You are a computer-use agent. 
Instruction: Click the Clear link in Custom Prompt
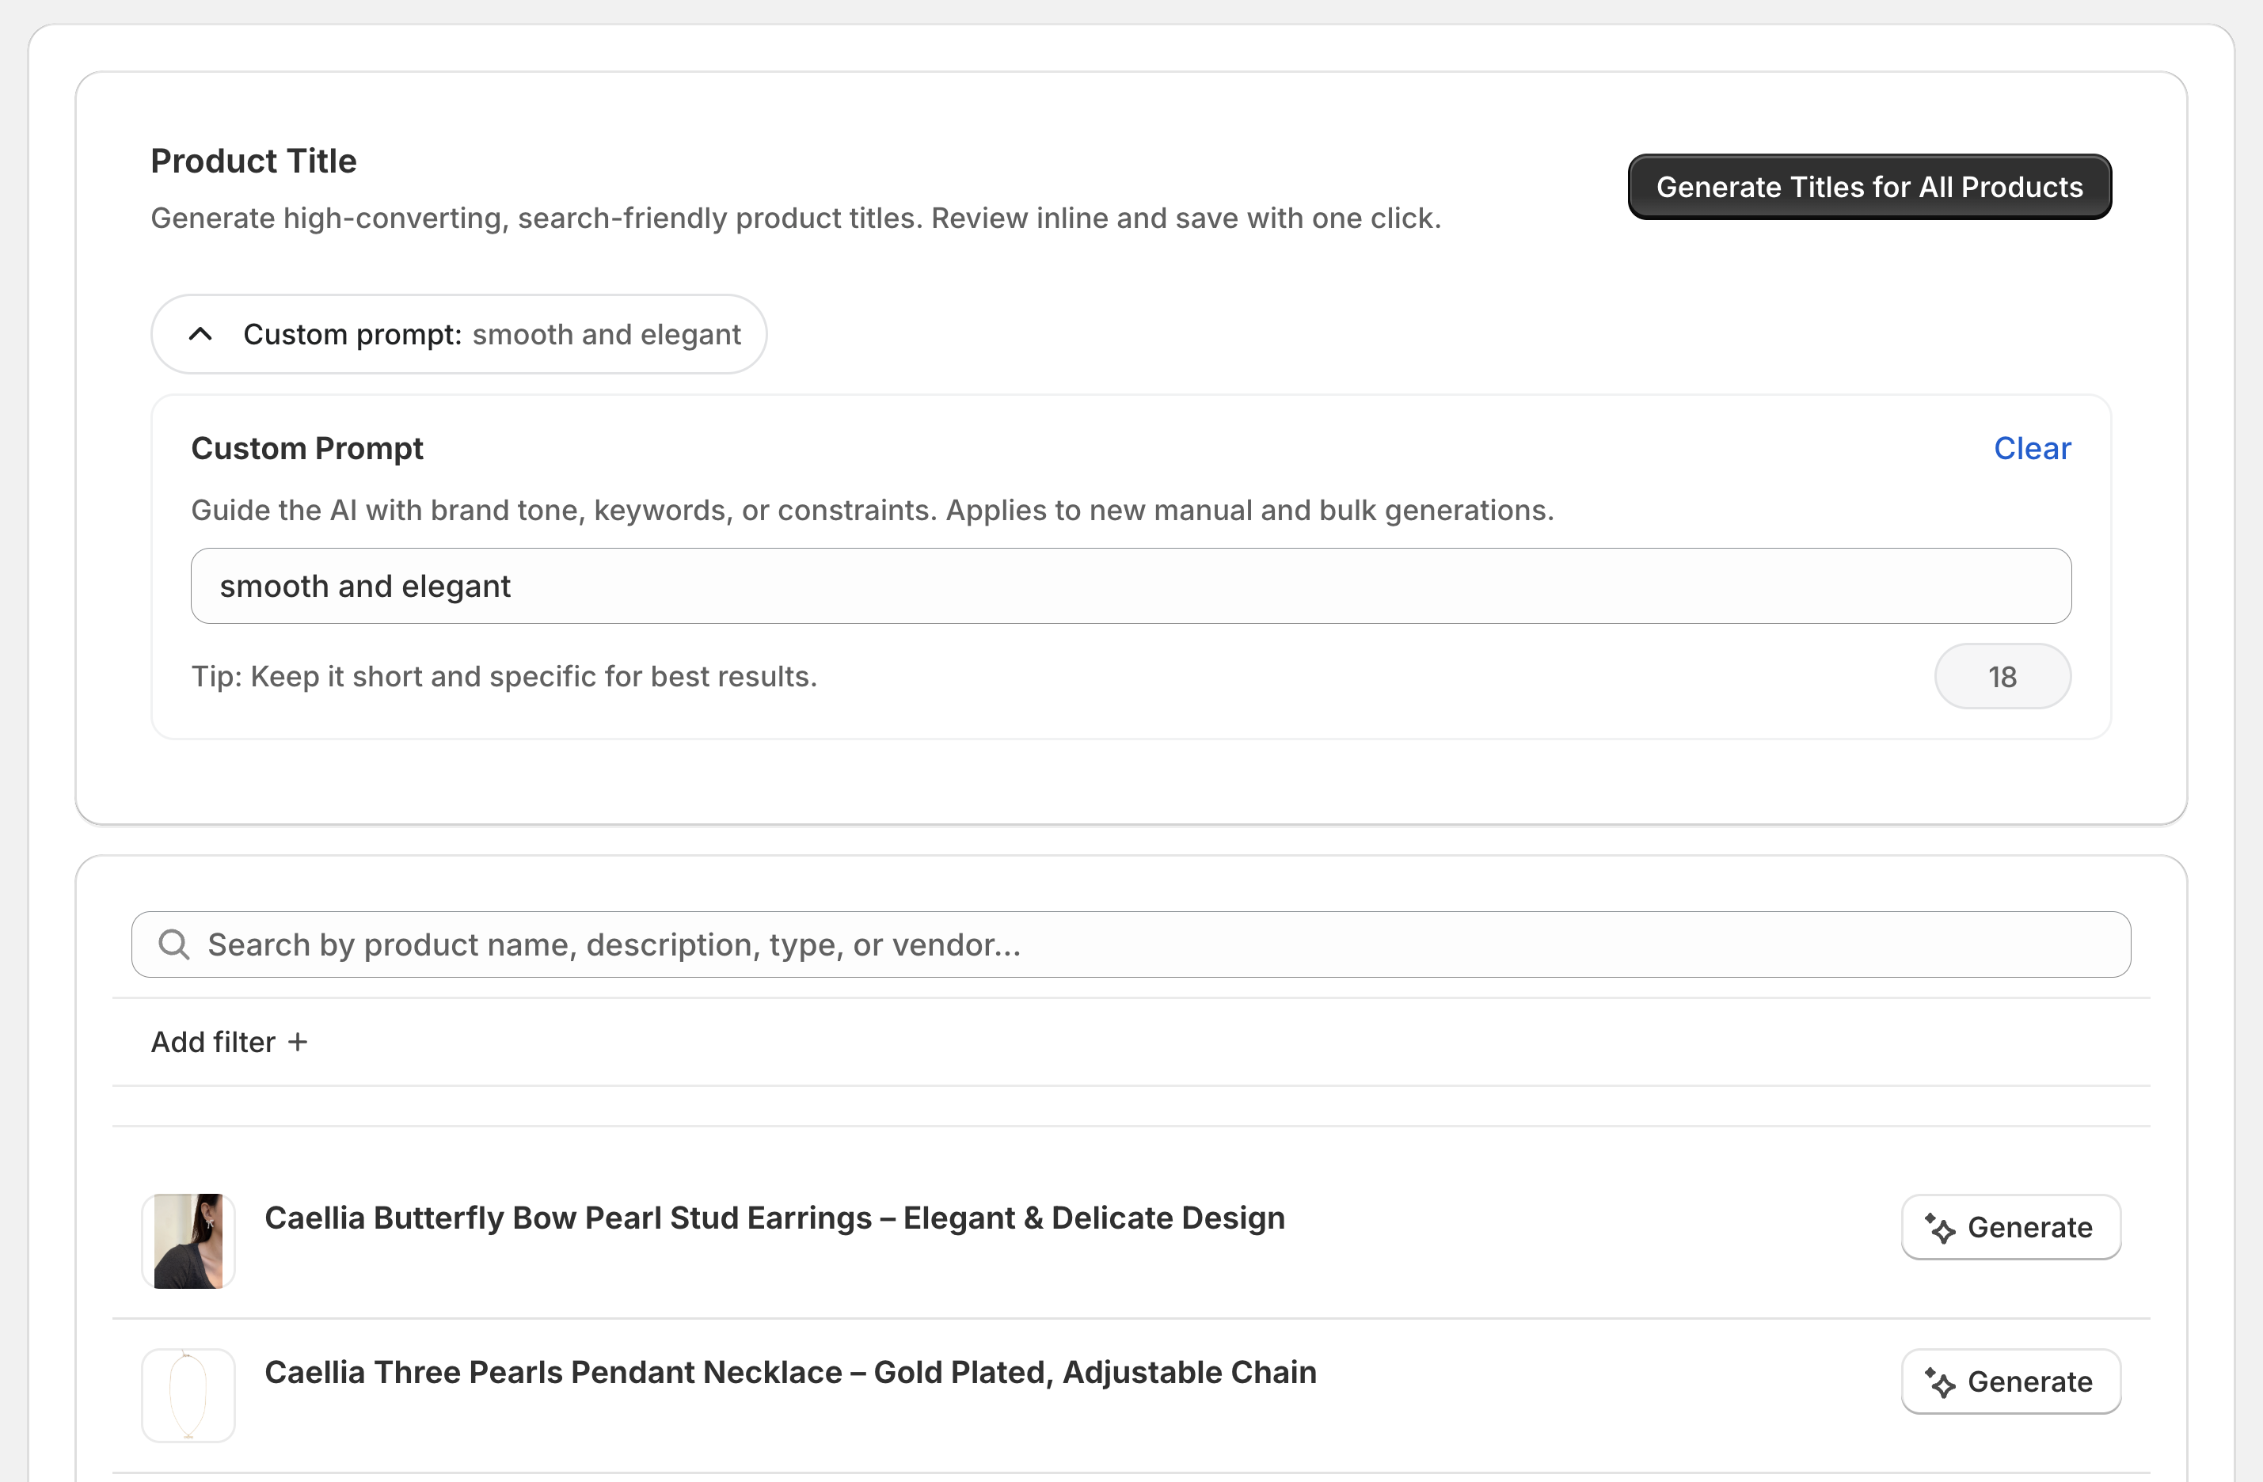pos(2032,448)
